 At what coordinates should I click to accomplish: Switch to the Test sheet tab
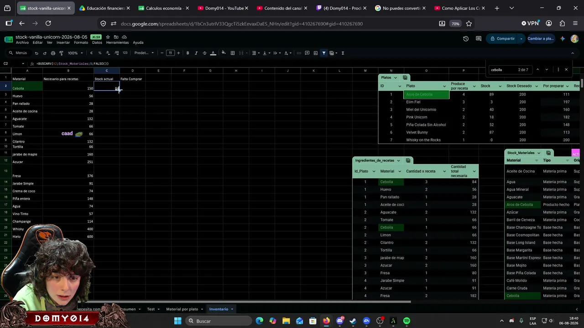coord(151,309)
